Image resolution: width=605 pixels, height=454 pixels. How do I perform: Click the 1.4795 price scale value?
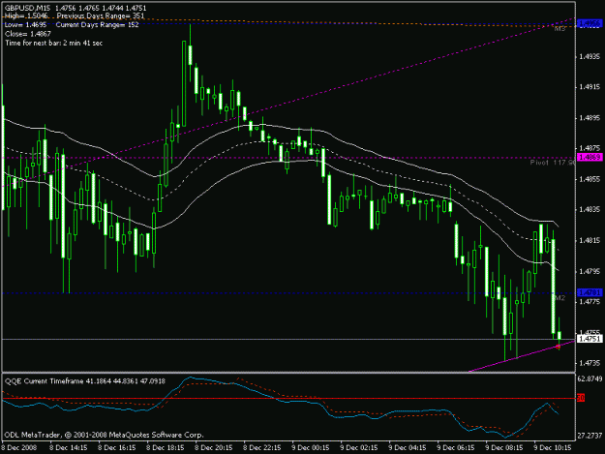590,271
